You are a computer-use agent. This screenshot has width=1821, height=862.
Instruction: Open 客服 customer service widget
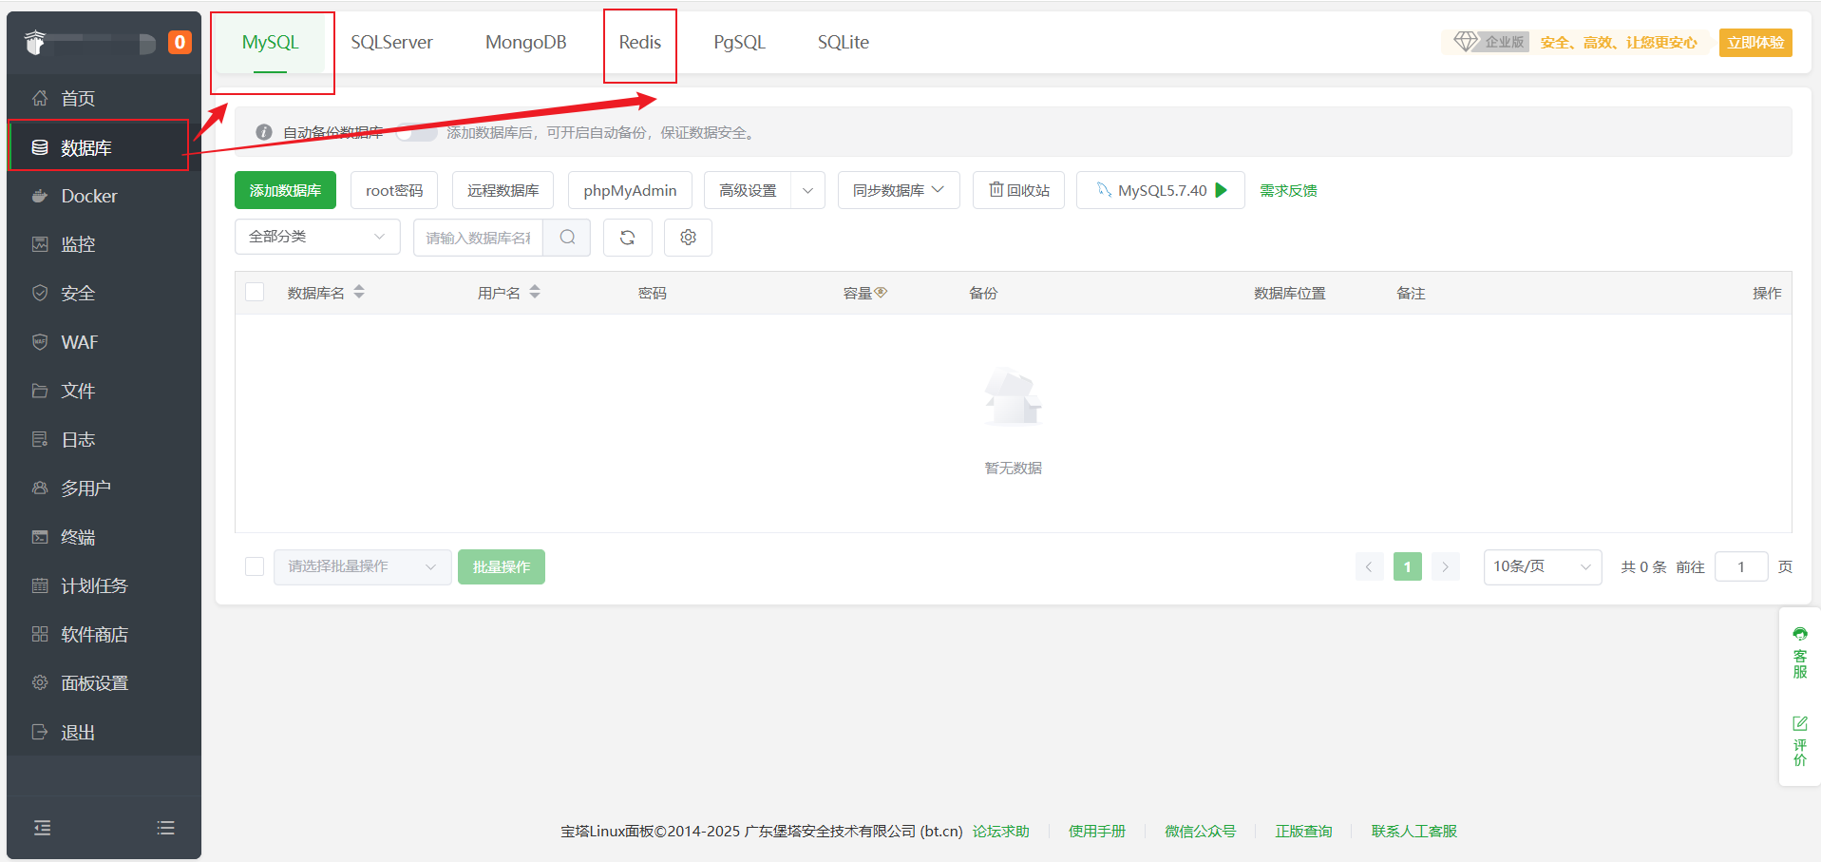(1800, 653)
